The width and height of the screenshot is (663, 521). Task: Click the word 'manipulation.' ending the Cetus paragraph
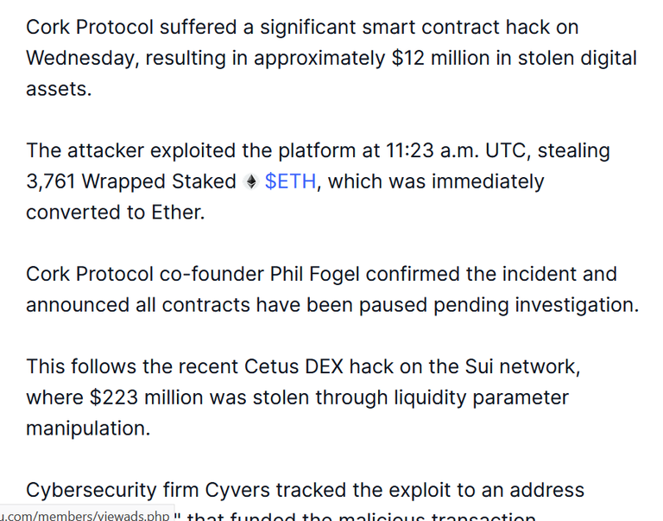coord(88,429)
